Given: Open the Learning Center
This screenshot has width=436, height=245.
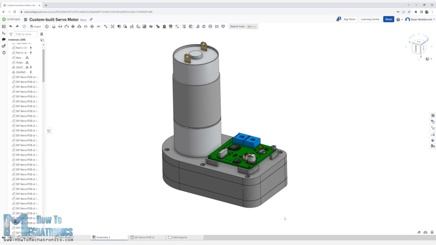Looking at the screenshot, I should (x=370, y=19).
